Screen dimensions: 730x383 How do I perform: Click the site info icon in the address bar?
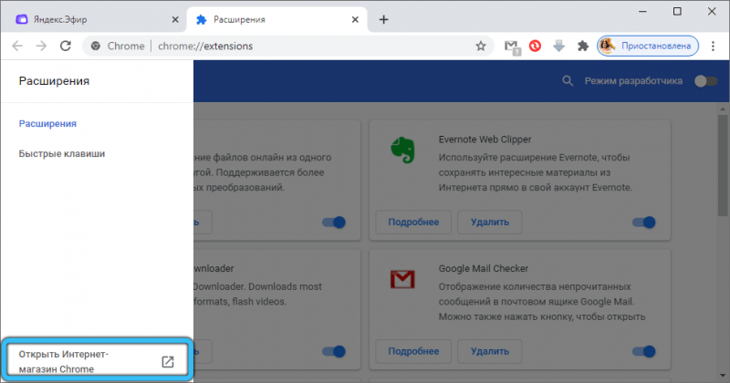tap(96, 47)
